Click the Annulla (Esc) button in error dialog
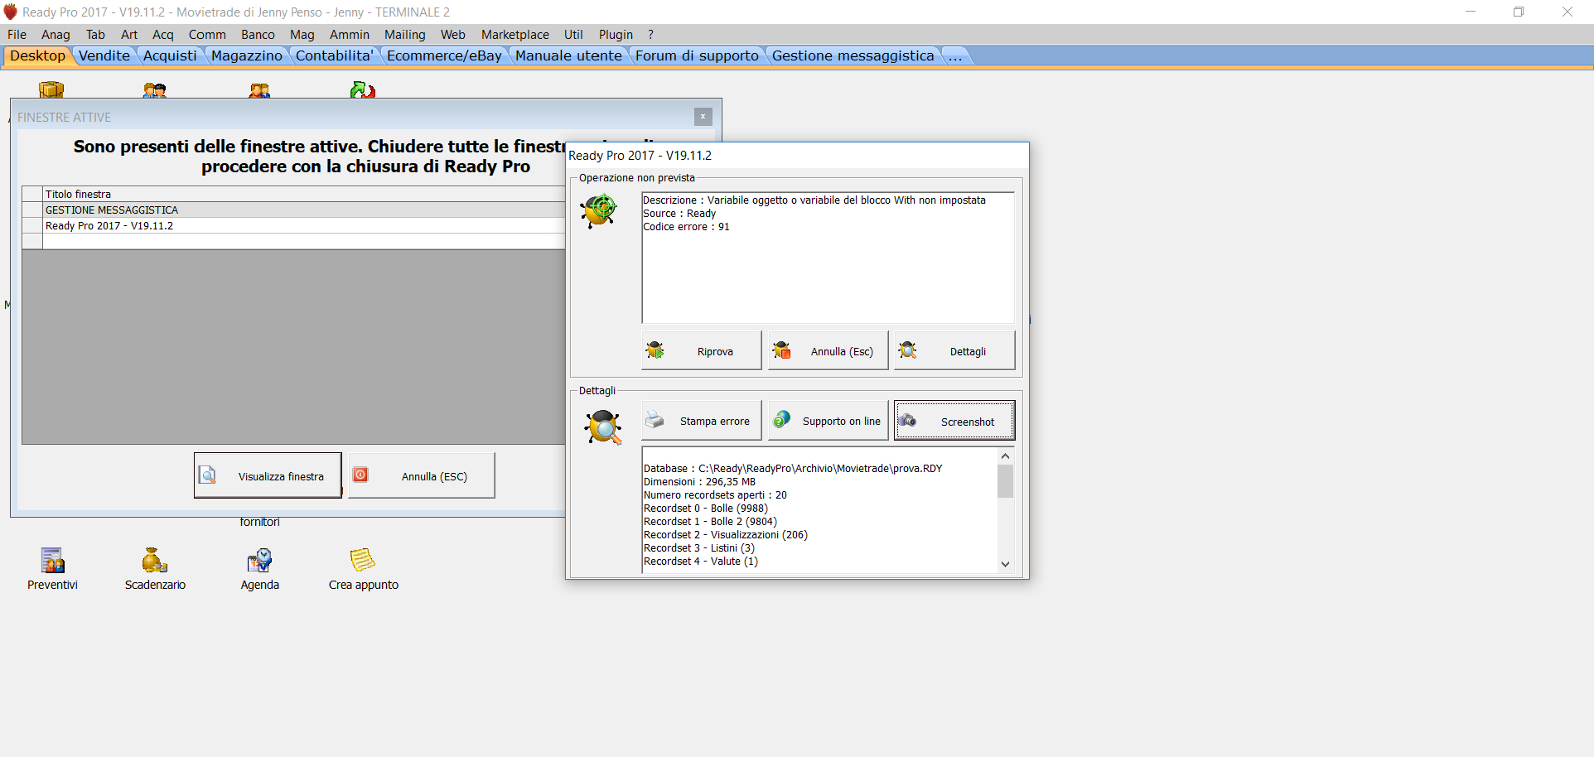This screenshot has height=757, width=1594. [x=828, y=350]
